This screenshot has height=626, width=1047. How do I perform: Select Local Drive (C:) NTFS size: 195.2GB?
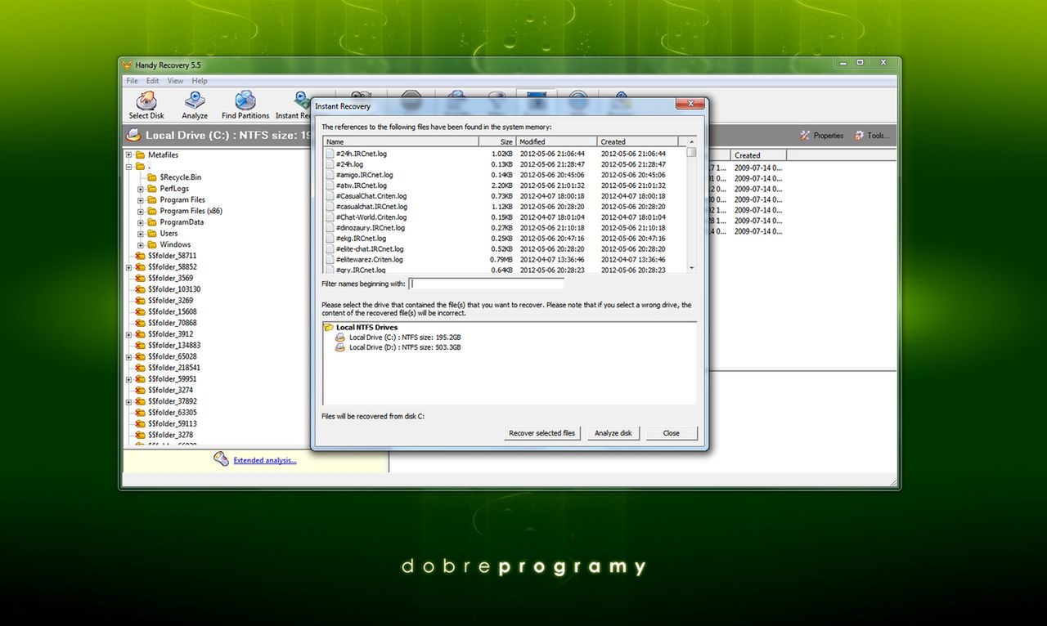pos(405,338)
